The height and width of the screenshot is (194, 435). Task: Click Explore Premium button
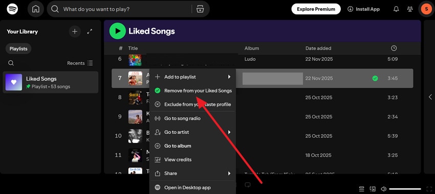click(316, 9)
